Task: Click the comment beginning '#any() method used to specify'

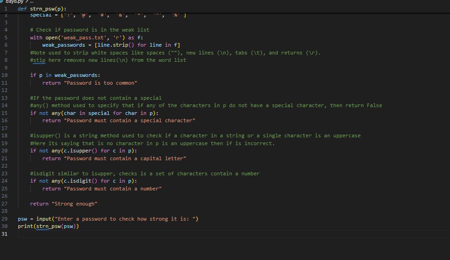Action: pyautogui.click(x=206, y=105)
